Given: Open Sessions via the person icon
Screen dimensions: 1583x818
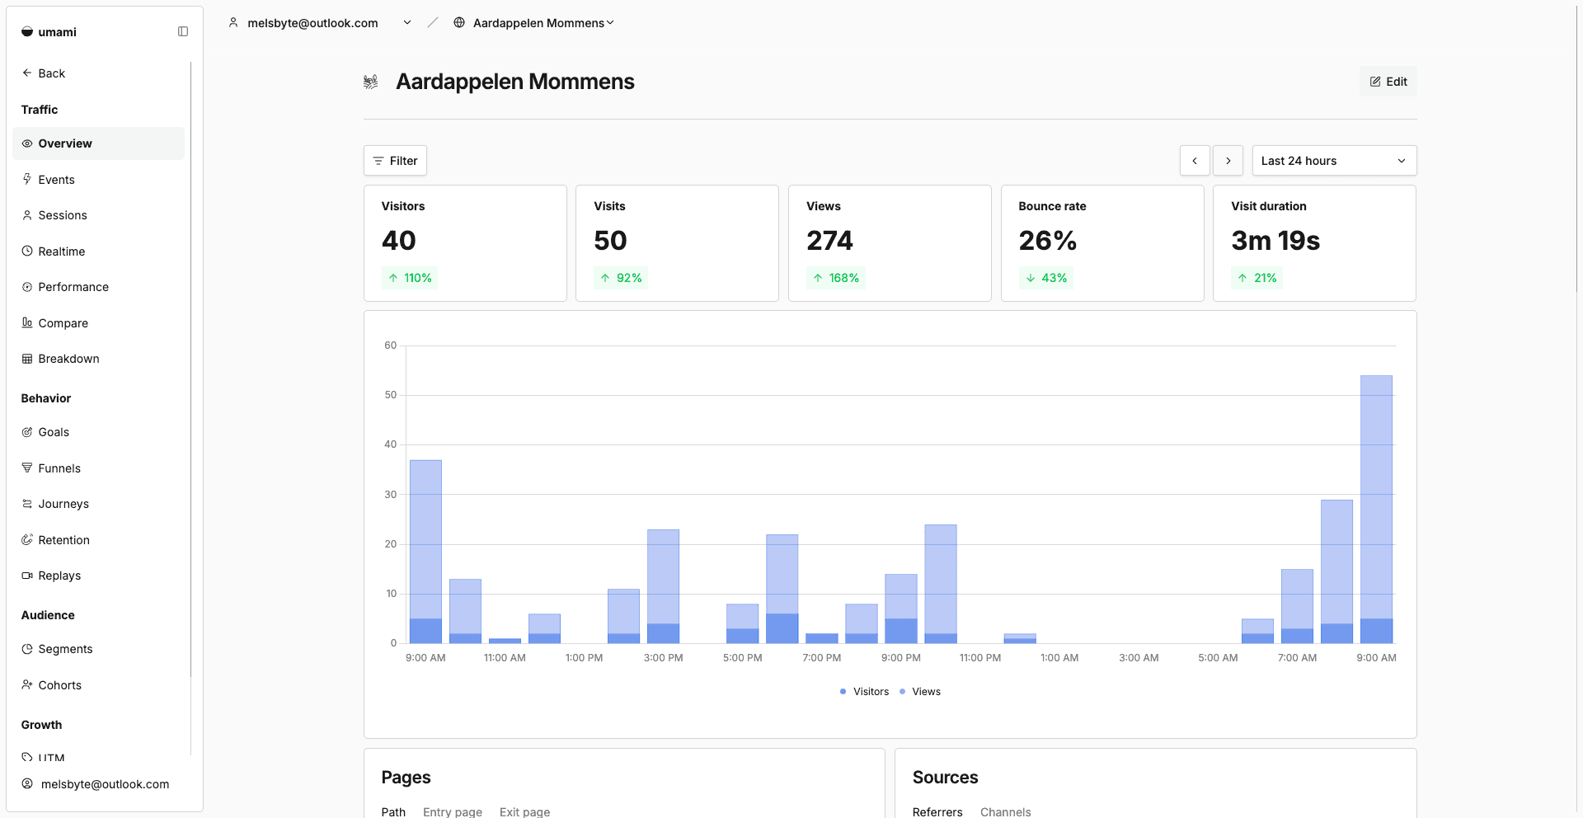Looking at the screenshot, I should (27, 215).
